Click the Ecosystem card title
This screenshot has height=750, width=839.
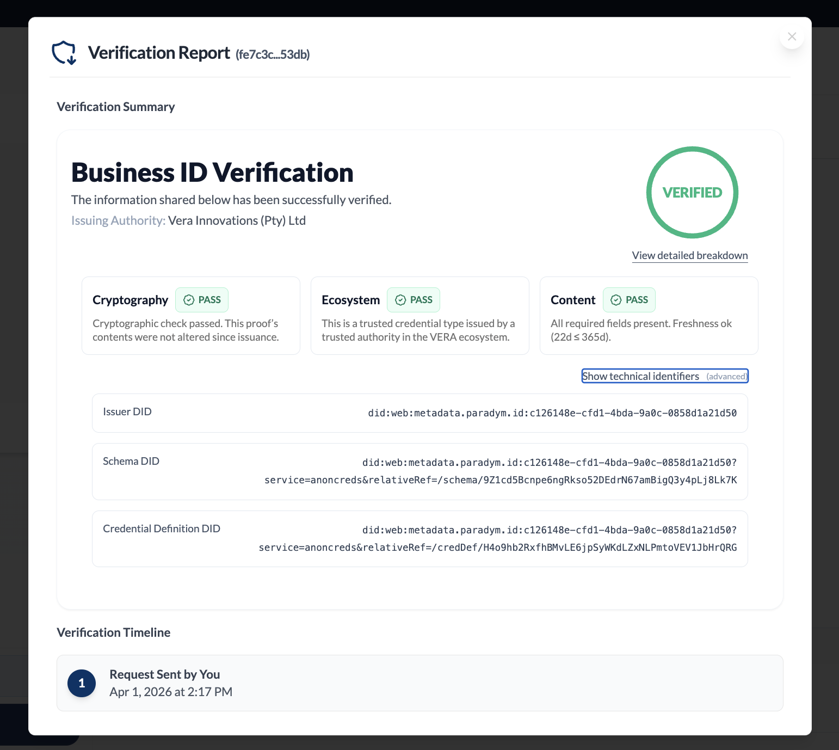coord(351,300)
